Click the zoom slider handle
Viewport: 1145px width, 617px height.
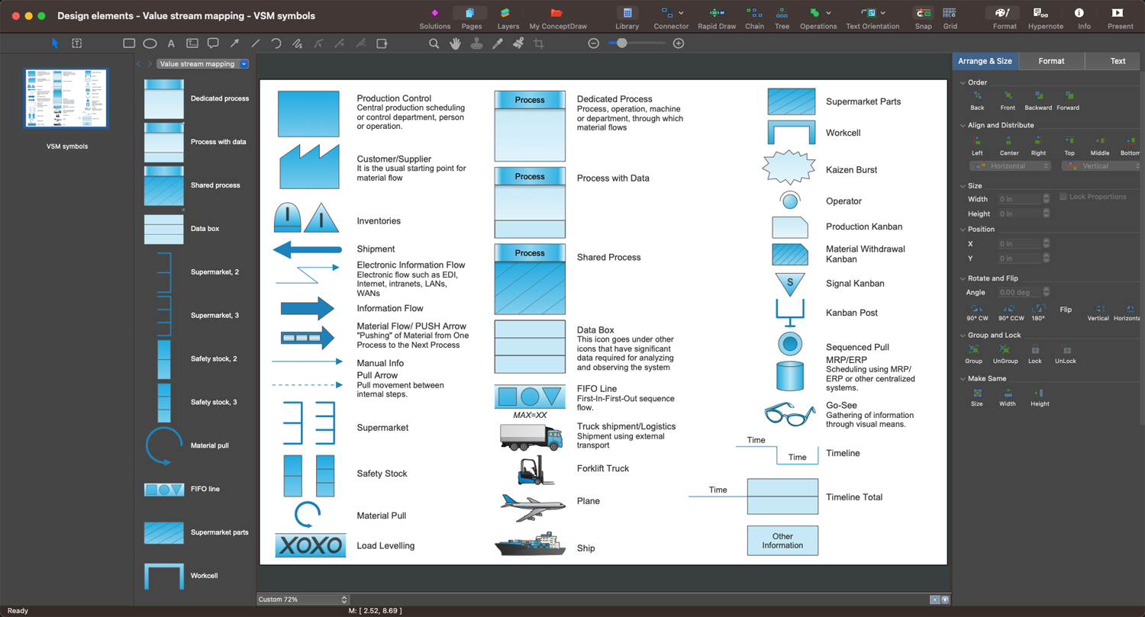tap(622, 43)
